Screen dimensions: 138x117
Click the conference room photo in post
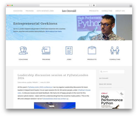[55, 105]
